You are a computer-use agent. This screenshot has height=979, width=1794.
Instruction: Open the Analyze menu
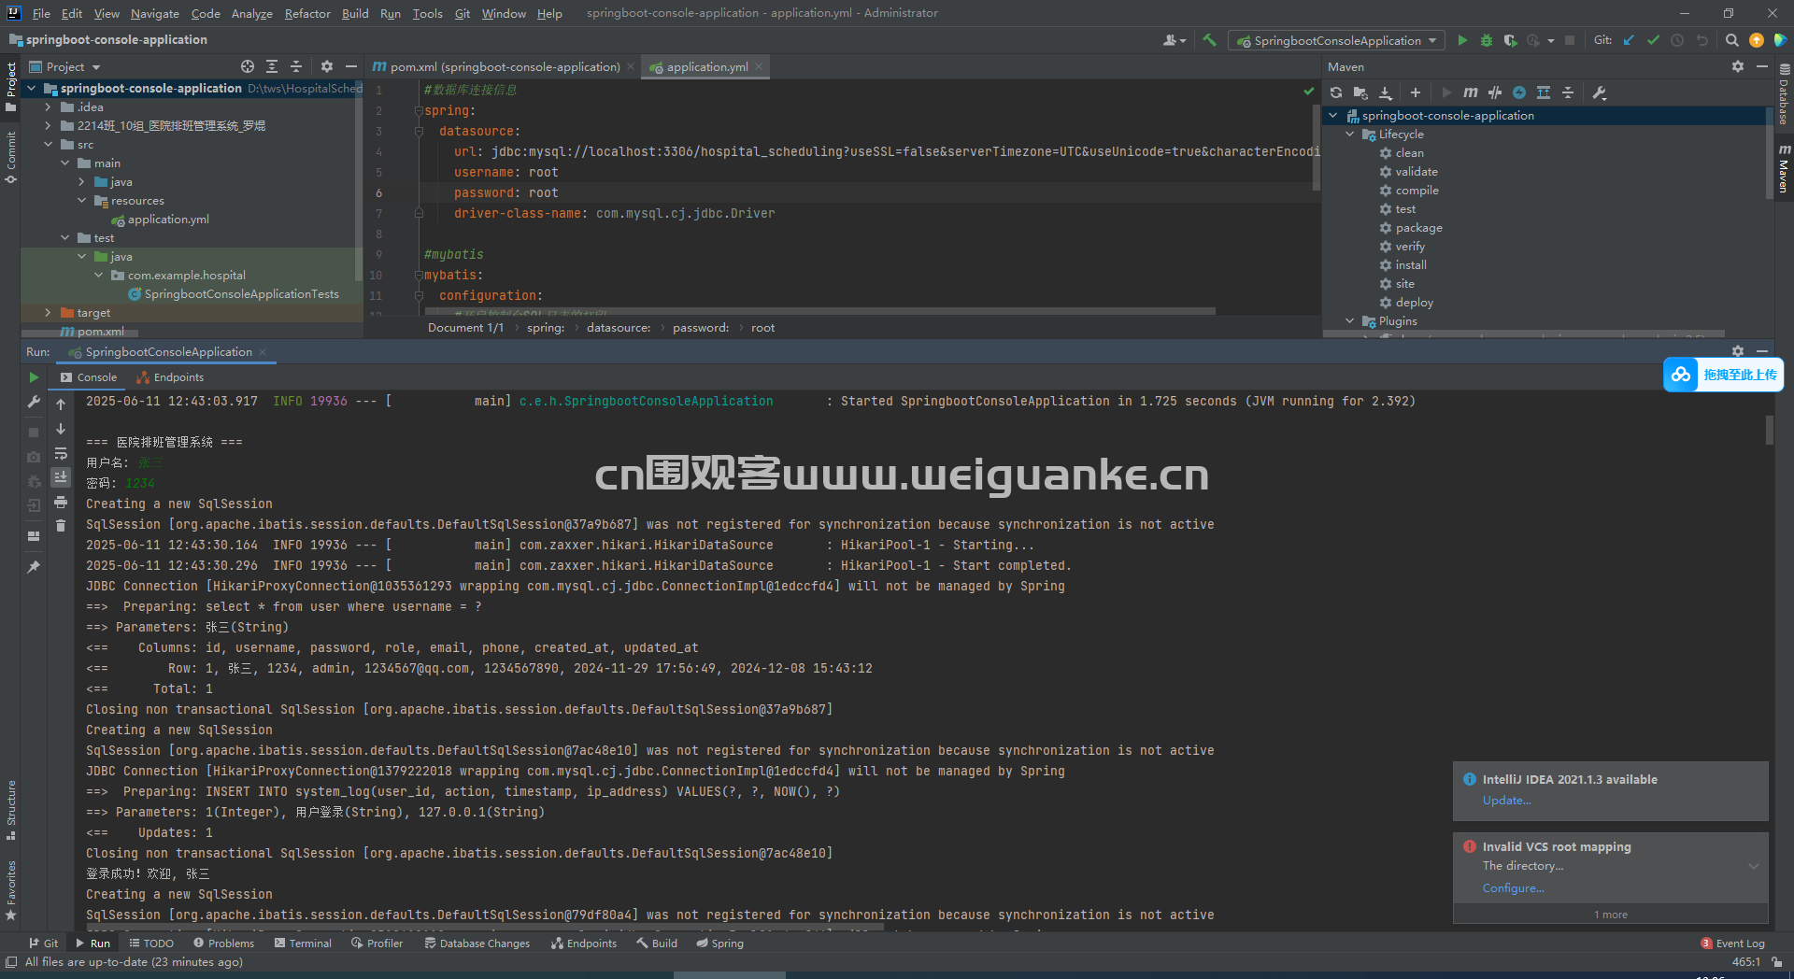[251, 13]
